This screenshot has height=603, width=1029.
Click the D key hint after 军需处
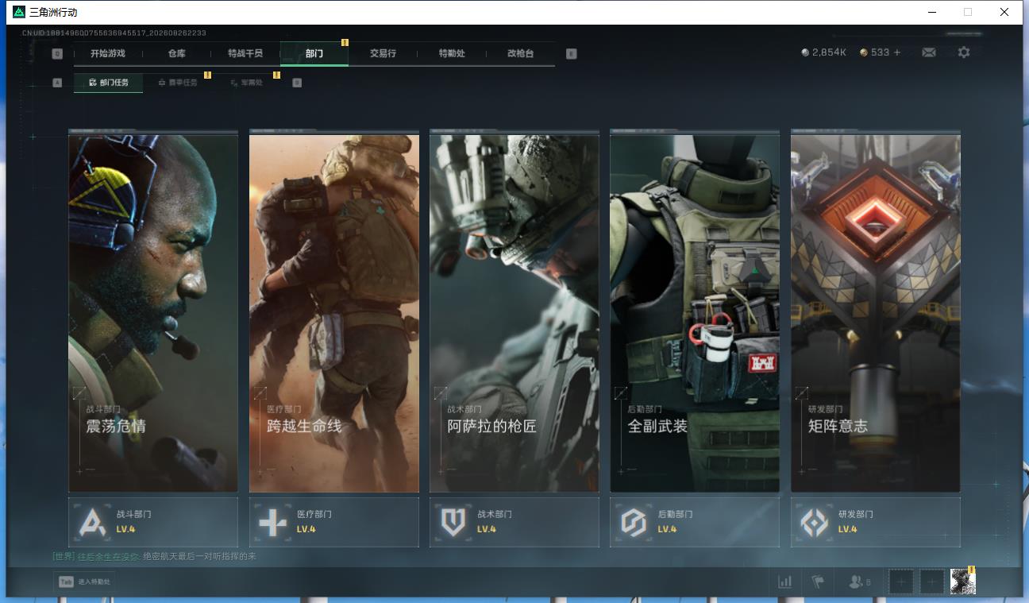click(x=297, y=83)
